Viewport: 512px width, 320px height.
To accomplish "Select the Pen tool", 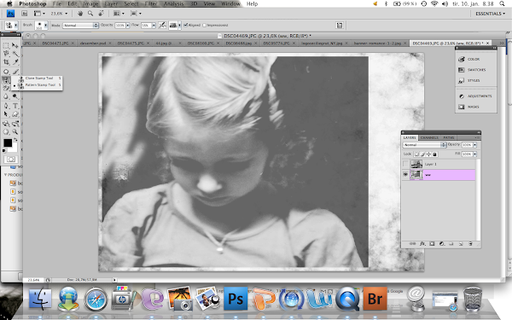I will (6, 106).
